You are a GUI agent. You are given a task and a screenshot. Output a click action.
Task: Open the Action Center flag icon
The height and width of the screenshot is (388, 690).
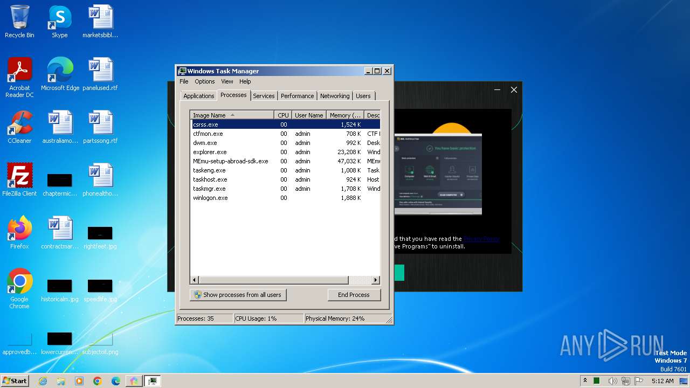coord(639,381)
